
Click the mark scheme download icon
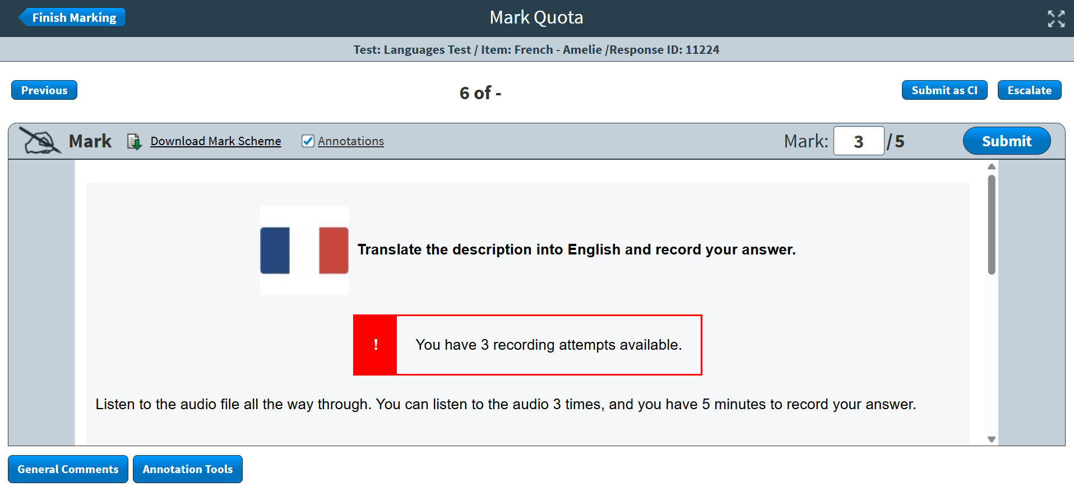coord(134,141)
